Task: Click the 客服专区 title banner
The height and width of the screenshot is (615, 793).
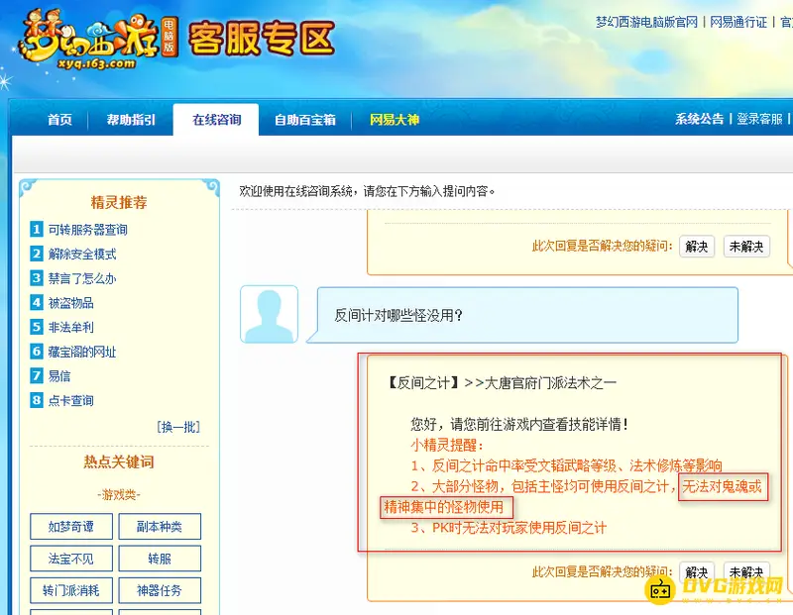Action: click(262, 39)
